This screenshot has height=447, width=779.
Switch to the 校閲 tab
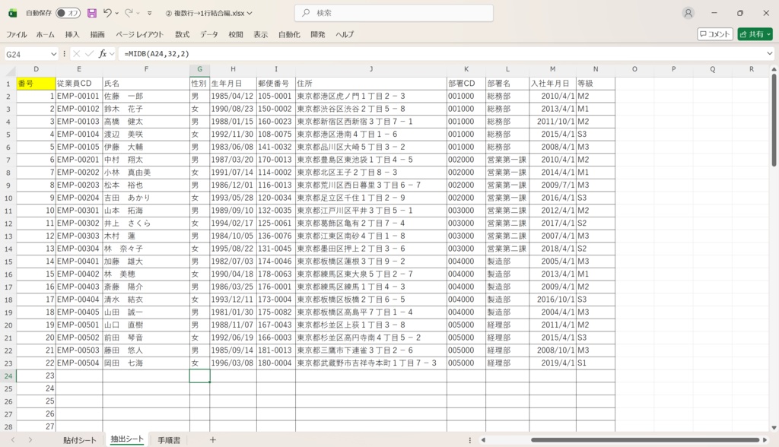click(x=236, y=34)
